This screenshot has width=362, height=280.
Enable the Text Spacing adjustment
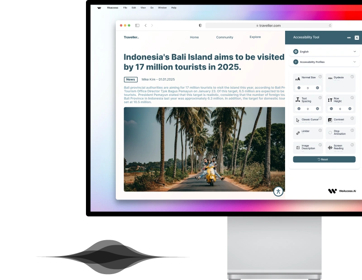click(304, 100)
